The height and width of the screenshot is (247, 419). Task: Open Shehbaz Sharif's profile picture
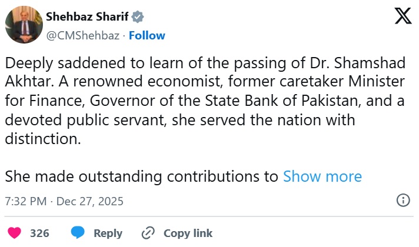(23, 26)
